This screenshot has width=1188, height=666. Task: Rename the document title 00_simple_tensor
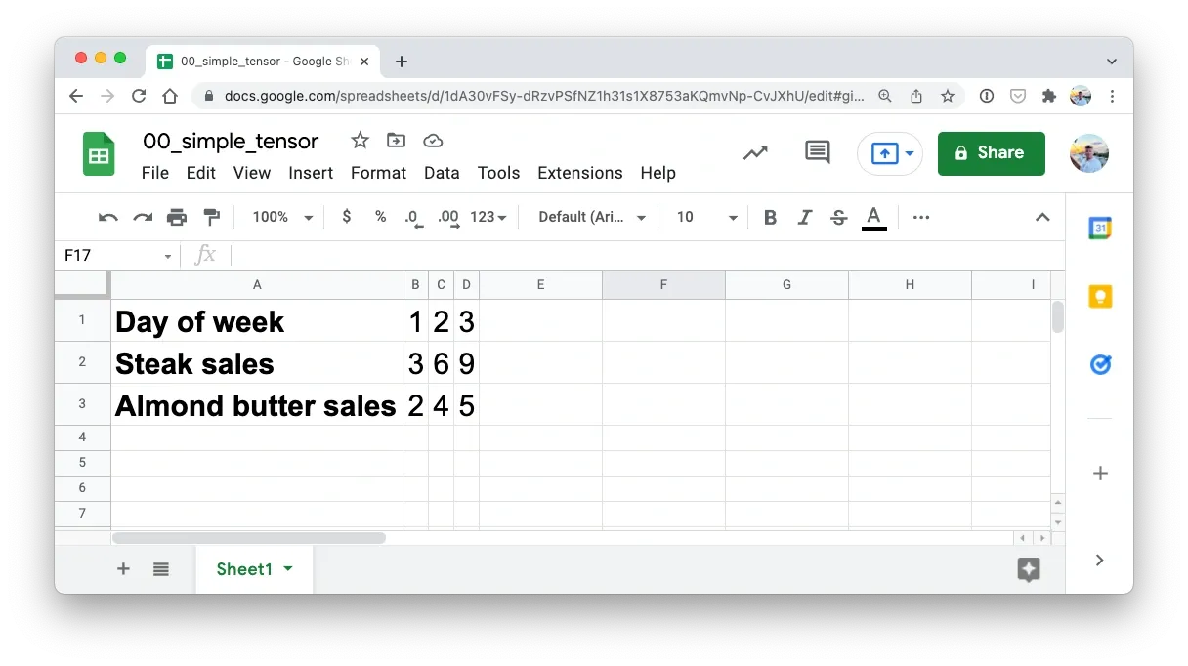coord(231,141)
